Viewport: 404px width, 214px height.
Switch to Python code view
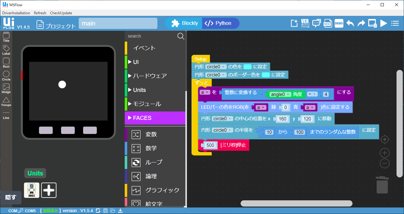pyautogui.click(x=220, y=23)
